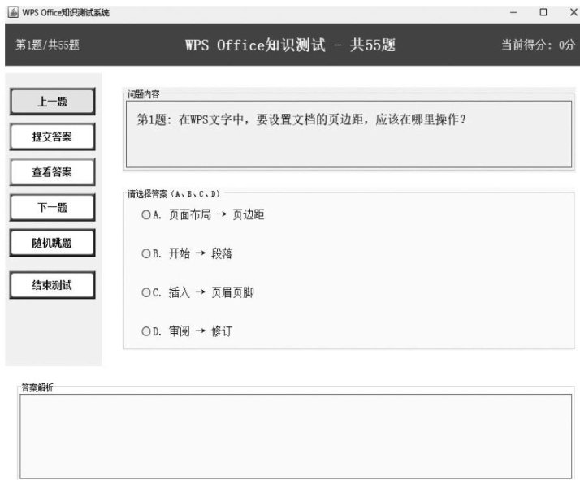The width and height of the screenshot is (580, 480).
Task: Pick option C 插入 → 页眉页脚
Action: (147, 293)
